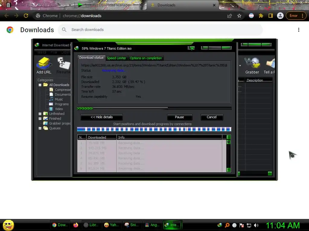The height and width of the screenshot is (231, 309).
Task: Select the Music category
Action: [56, 99]
